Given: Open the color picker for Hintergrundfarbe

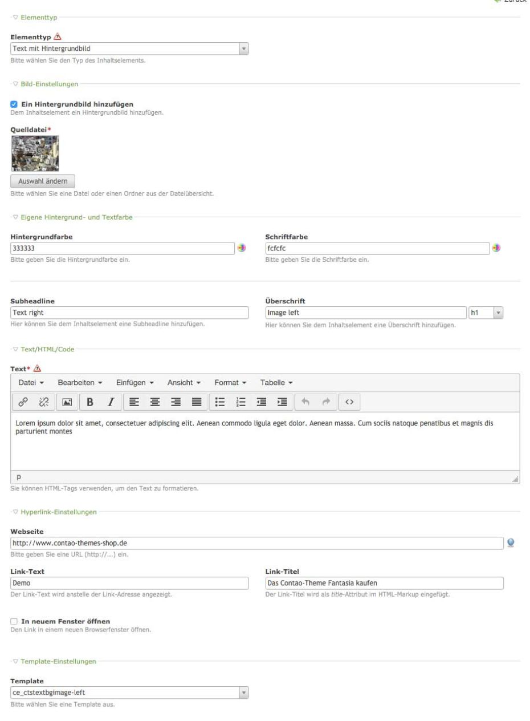Looking at the screenshot, I should click(x=242, y=249).
